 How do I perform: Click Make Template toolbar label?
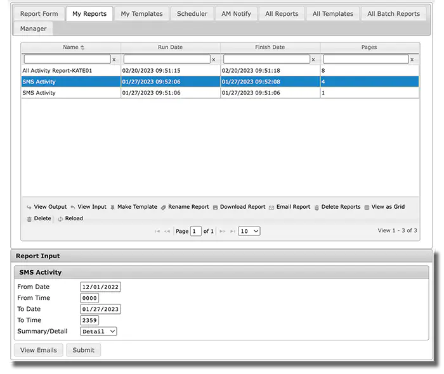coord(138,207)
